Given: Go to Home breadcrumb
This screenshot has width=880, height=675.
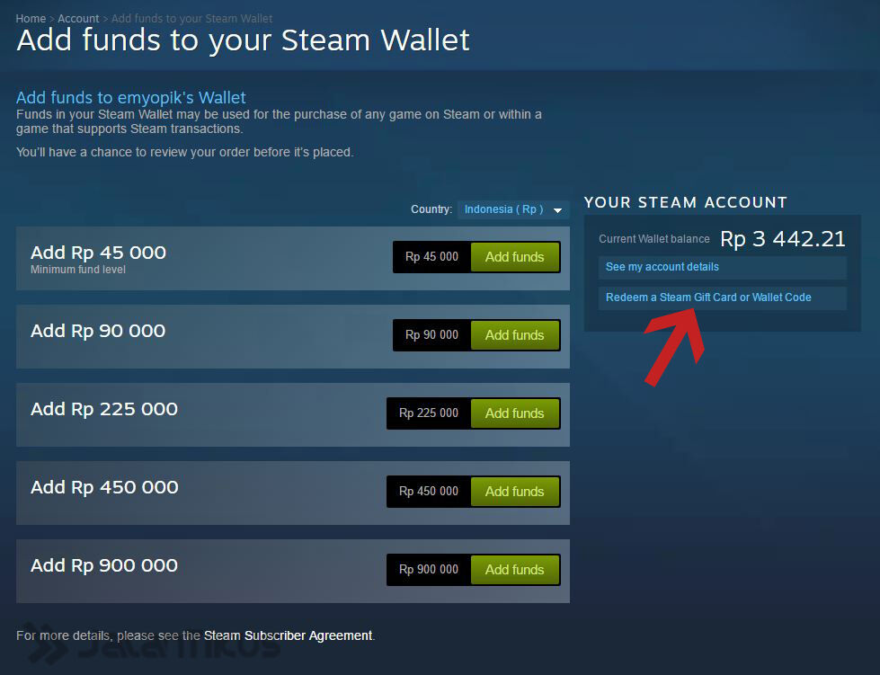Looking at the screenshot, I should tap(31, 19).
